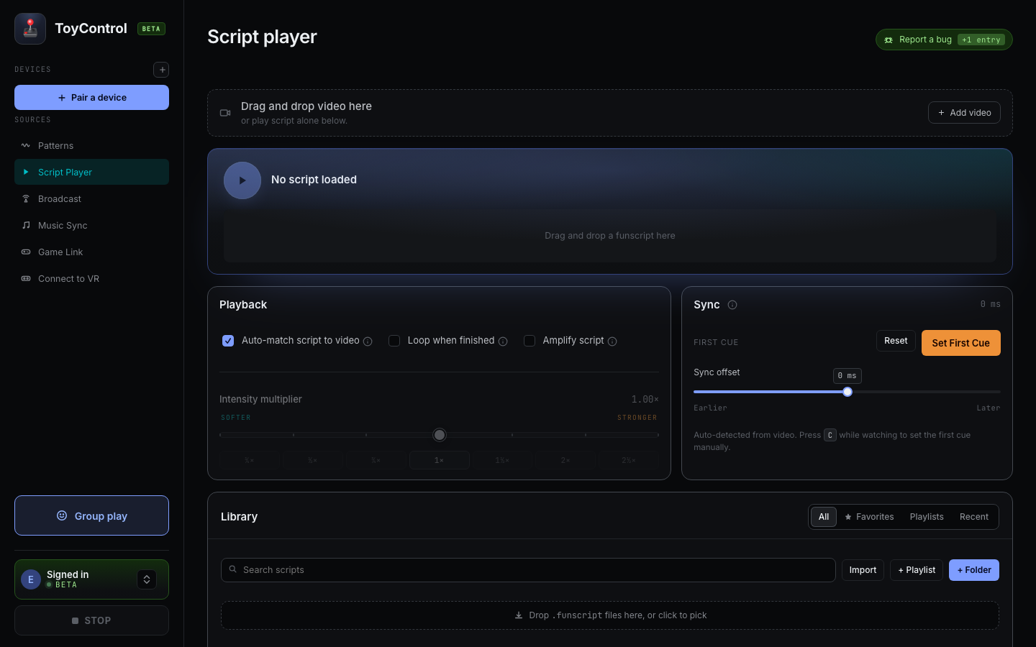Open the Broadcast source
This screenshot has width=1036, height=647.
(91, 198)
